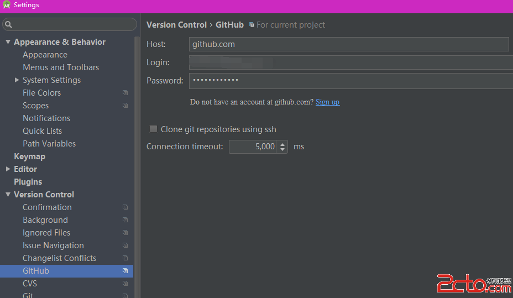The width and height of the screenshot is (513, 298).
Task: Expand the System Settings node
Action: pyautogui.click(x=17, y=80)
